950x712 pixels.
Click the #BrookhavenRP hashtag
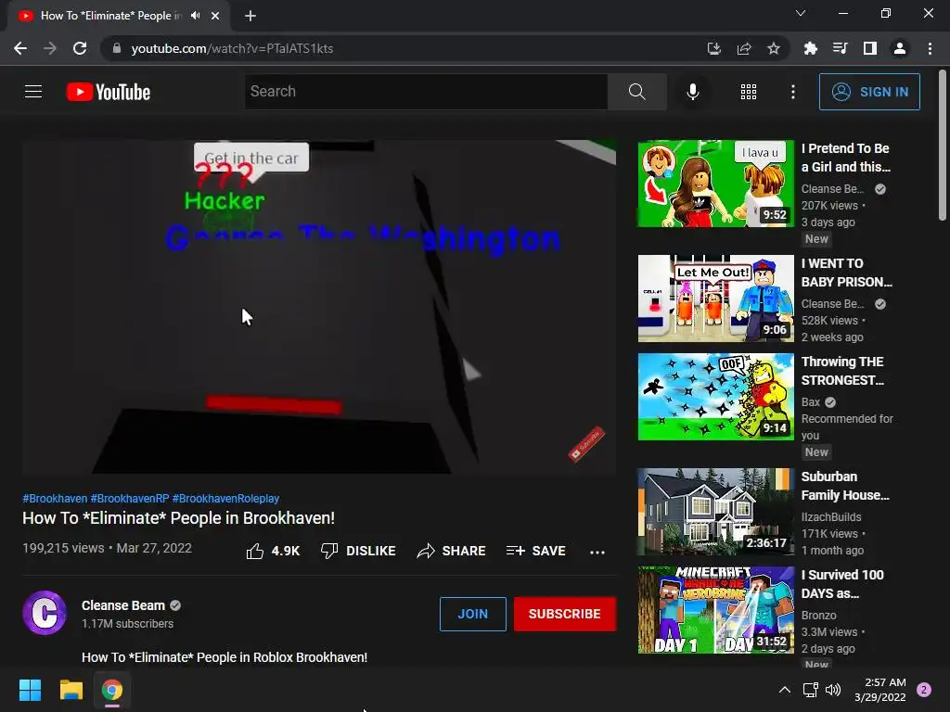point(130,498)
